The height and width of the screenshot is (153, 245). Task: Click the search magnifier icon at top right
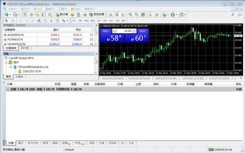tap(233, 15)
